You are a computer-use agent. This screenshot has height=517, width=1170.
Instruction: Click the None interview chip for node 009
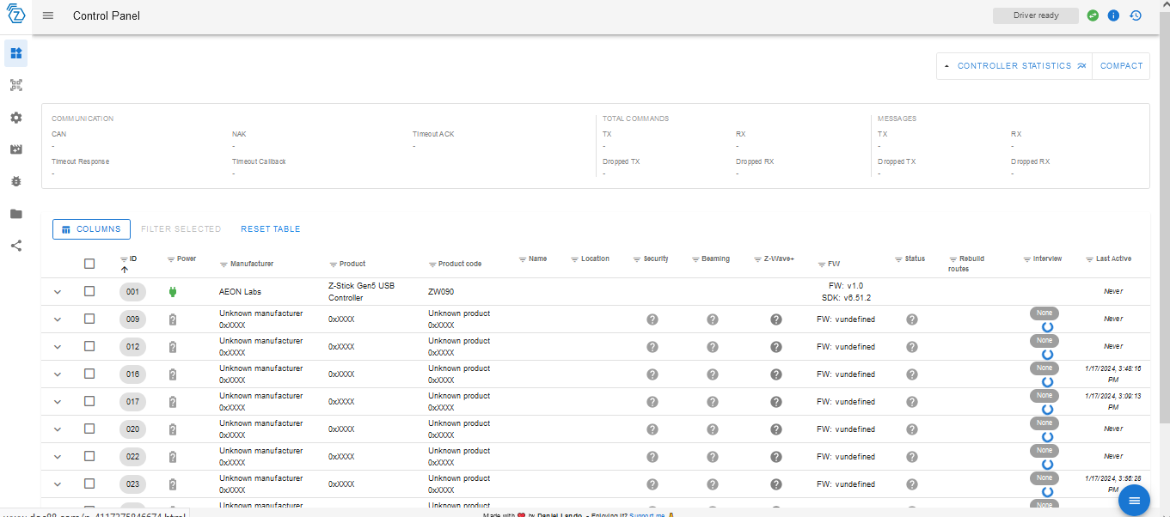point(1044,313)
